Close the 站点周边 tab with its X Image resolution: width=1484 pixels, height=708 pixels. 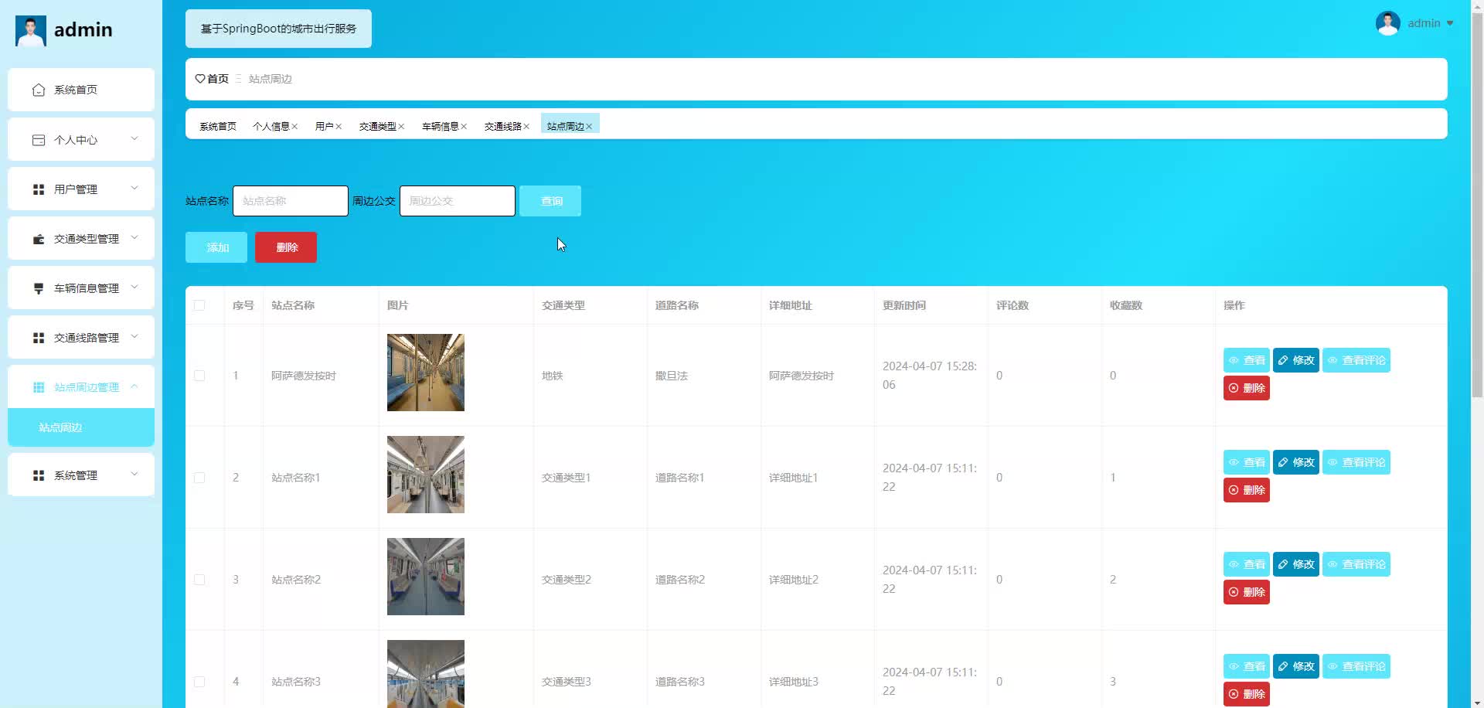[x=589, y=127]
